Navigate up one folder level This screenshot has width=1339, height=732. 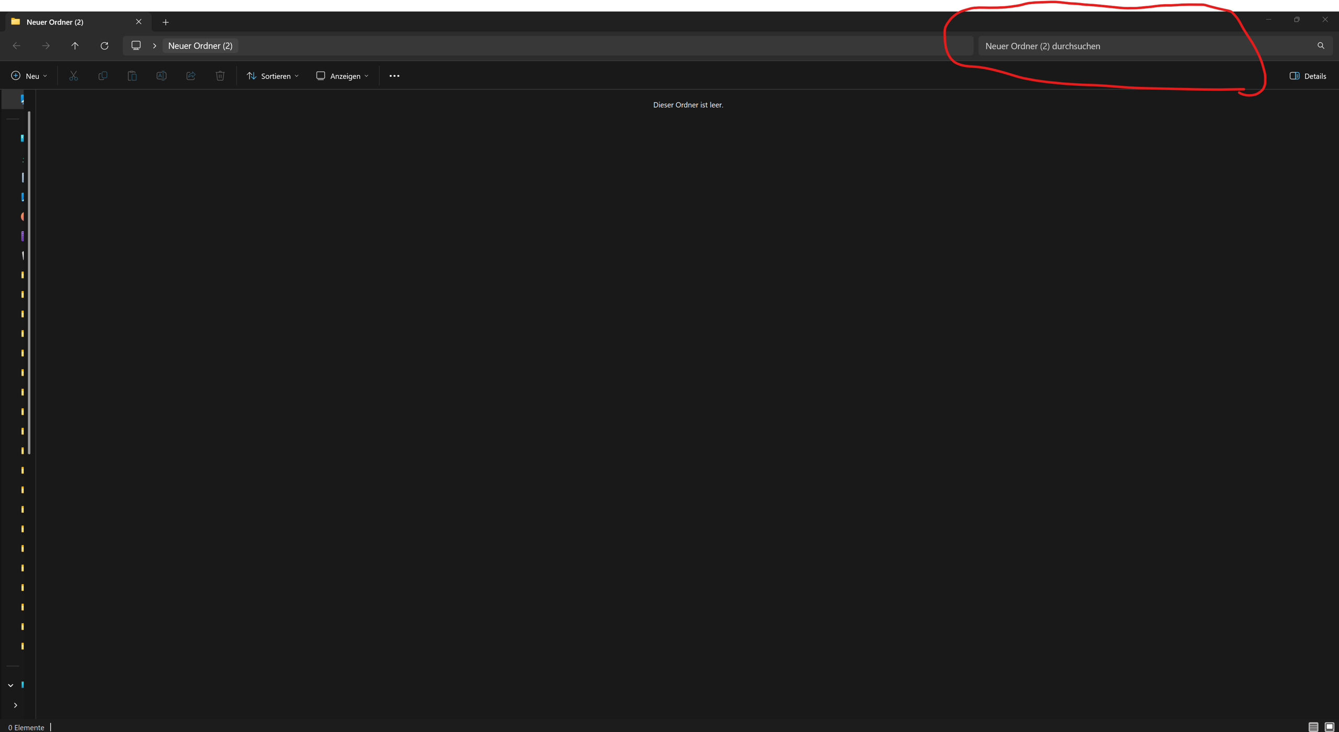[75, 46]
